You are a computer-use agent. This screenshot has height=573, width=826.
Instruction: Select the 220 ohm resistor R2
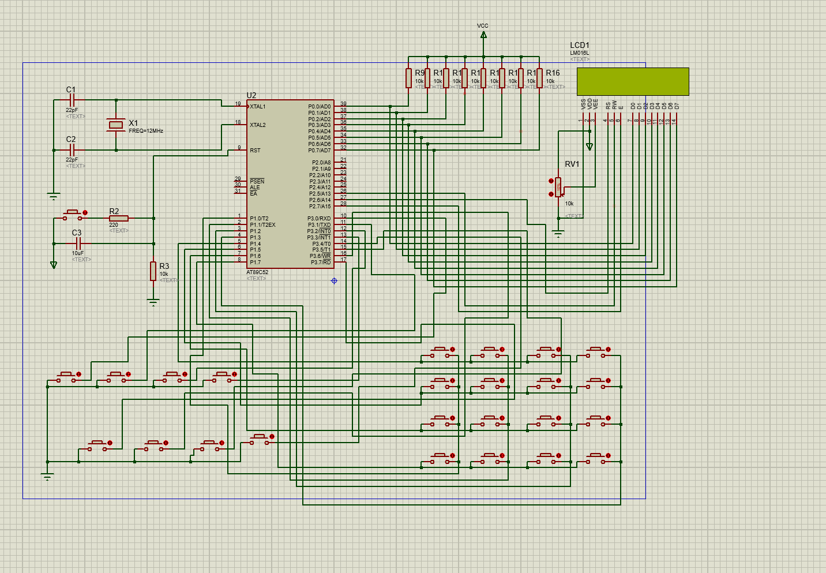[119, 218]
